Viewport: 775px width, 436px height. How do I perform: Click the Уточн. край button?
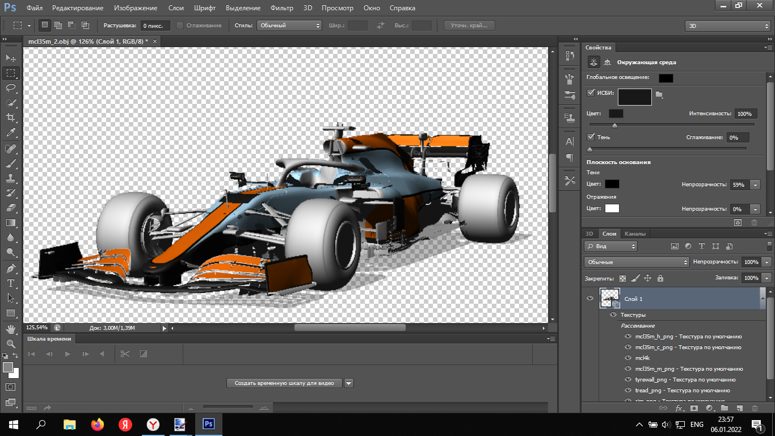pyautogui.click(x=469, y=26)
